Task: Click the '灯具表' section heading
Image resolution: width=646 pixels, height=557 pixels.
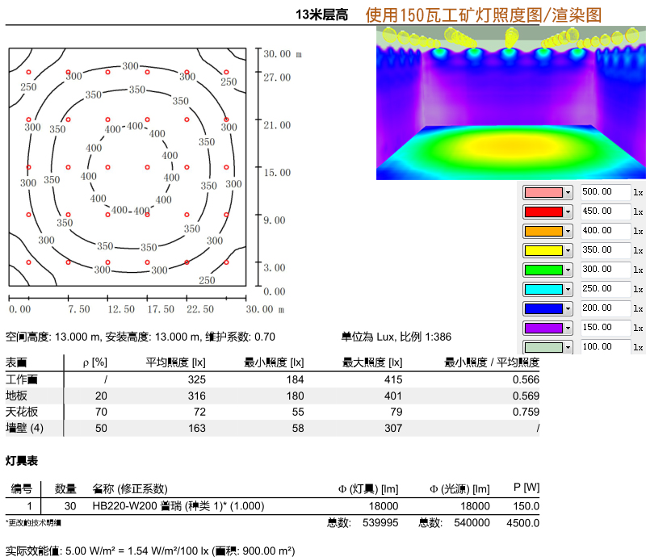Action: click(22, 461)
